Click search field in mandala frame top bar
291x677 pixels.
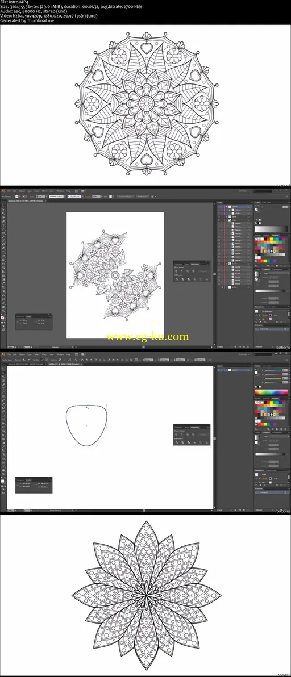[263, 191]
